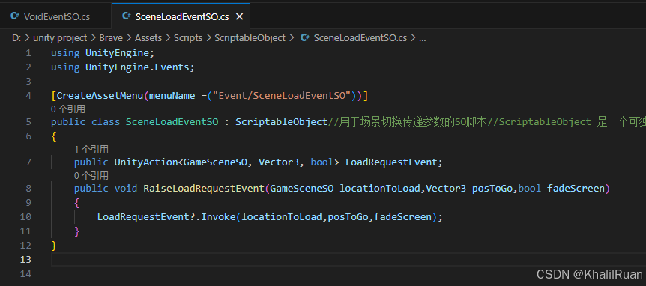Click the '0 个引用' CodeLens above line 8
The width and height of the screenshot is (646, 286).
(91, 176)
